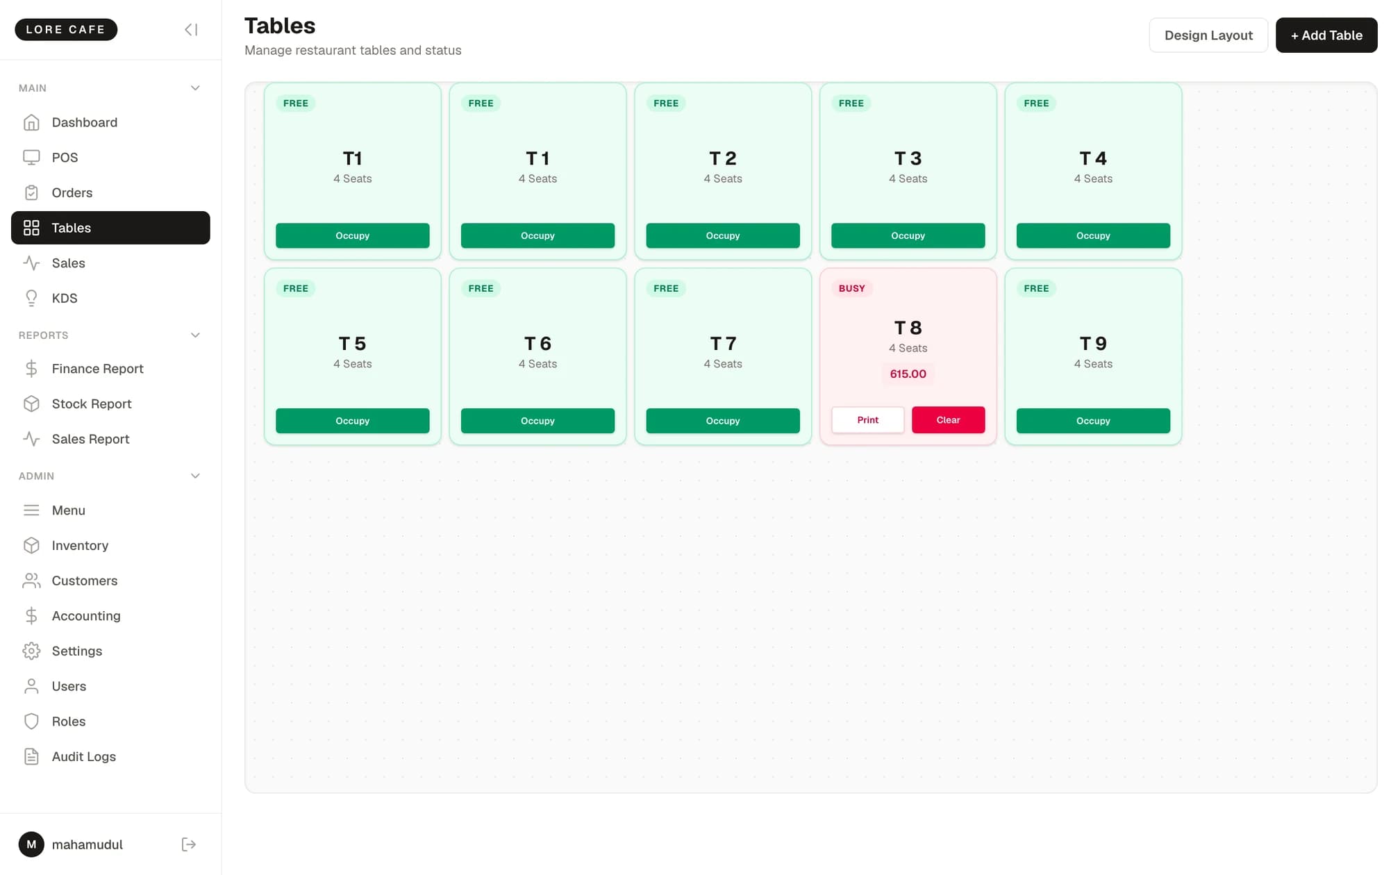Click the Roles shield icon

click(x=31, y=722)
